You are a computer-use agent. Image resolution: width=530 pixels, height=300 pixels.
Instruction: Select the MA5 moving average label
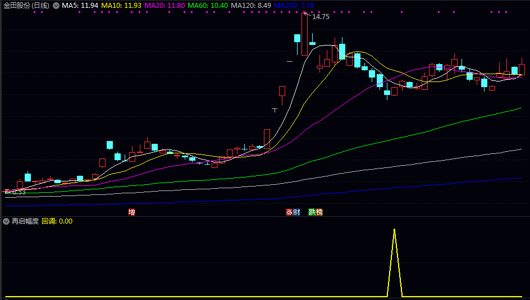coord(80,6)
